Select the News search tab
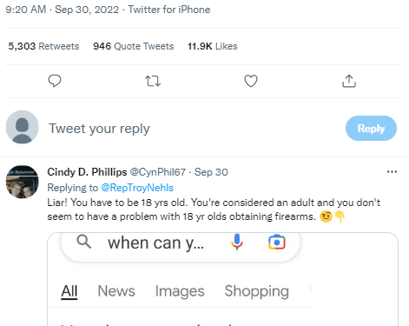The width and height of the screenshot is (409, 326). 116,291
